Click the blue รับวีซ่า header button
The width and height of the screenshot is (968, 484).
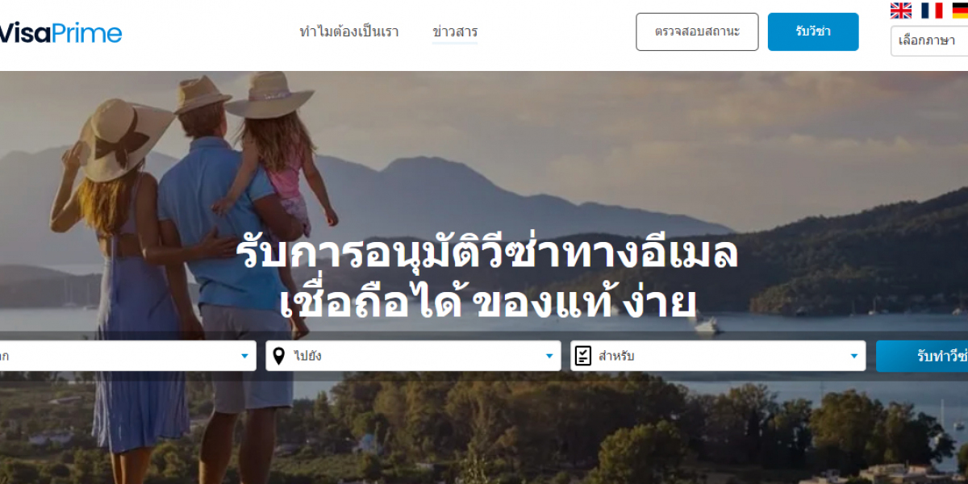pyautogui.click(x=813, y=32)
